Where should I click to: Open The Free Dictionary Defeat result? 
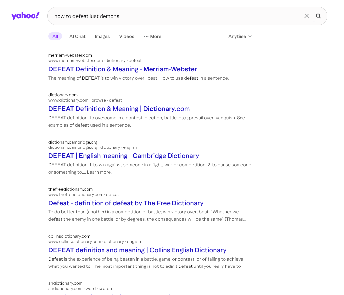(x=126, y=203)
